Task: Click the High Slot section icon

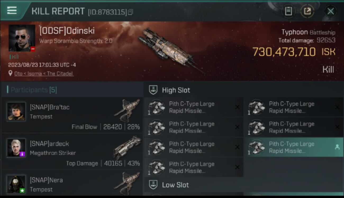Action: click(x=153, y=90)
